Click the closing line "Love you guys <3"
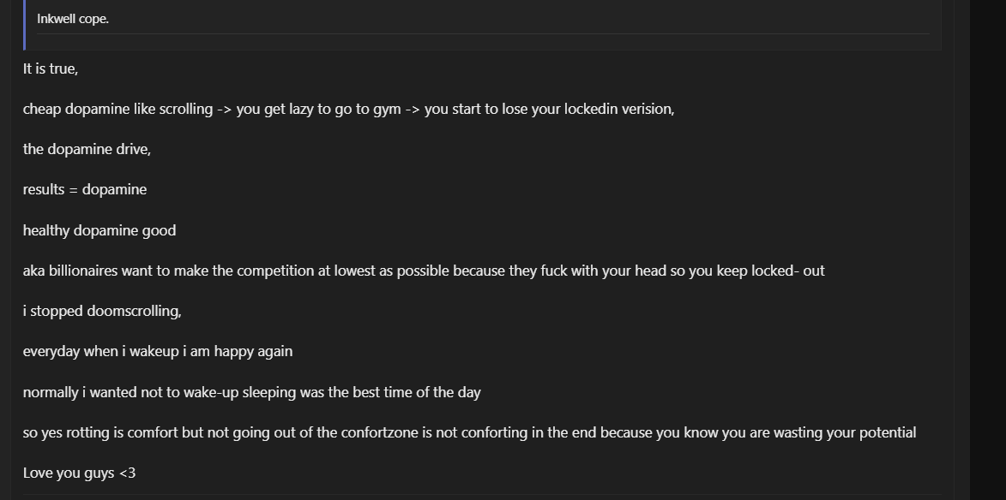Screen dimensions: 1006x500 point(80,473)
